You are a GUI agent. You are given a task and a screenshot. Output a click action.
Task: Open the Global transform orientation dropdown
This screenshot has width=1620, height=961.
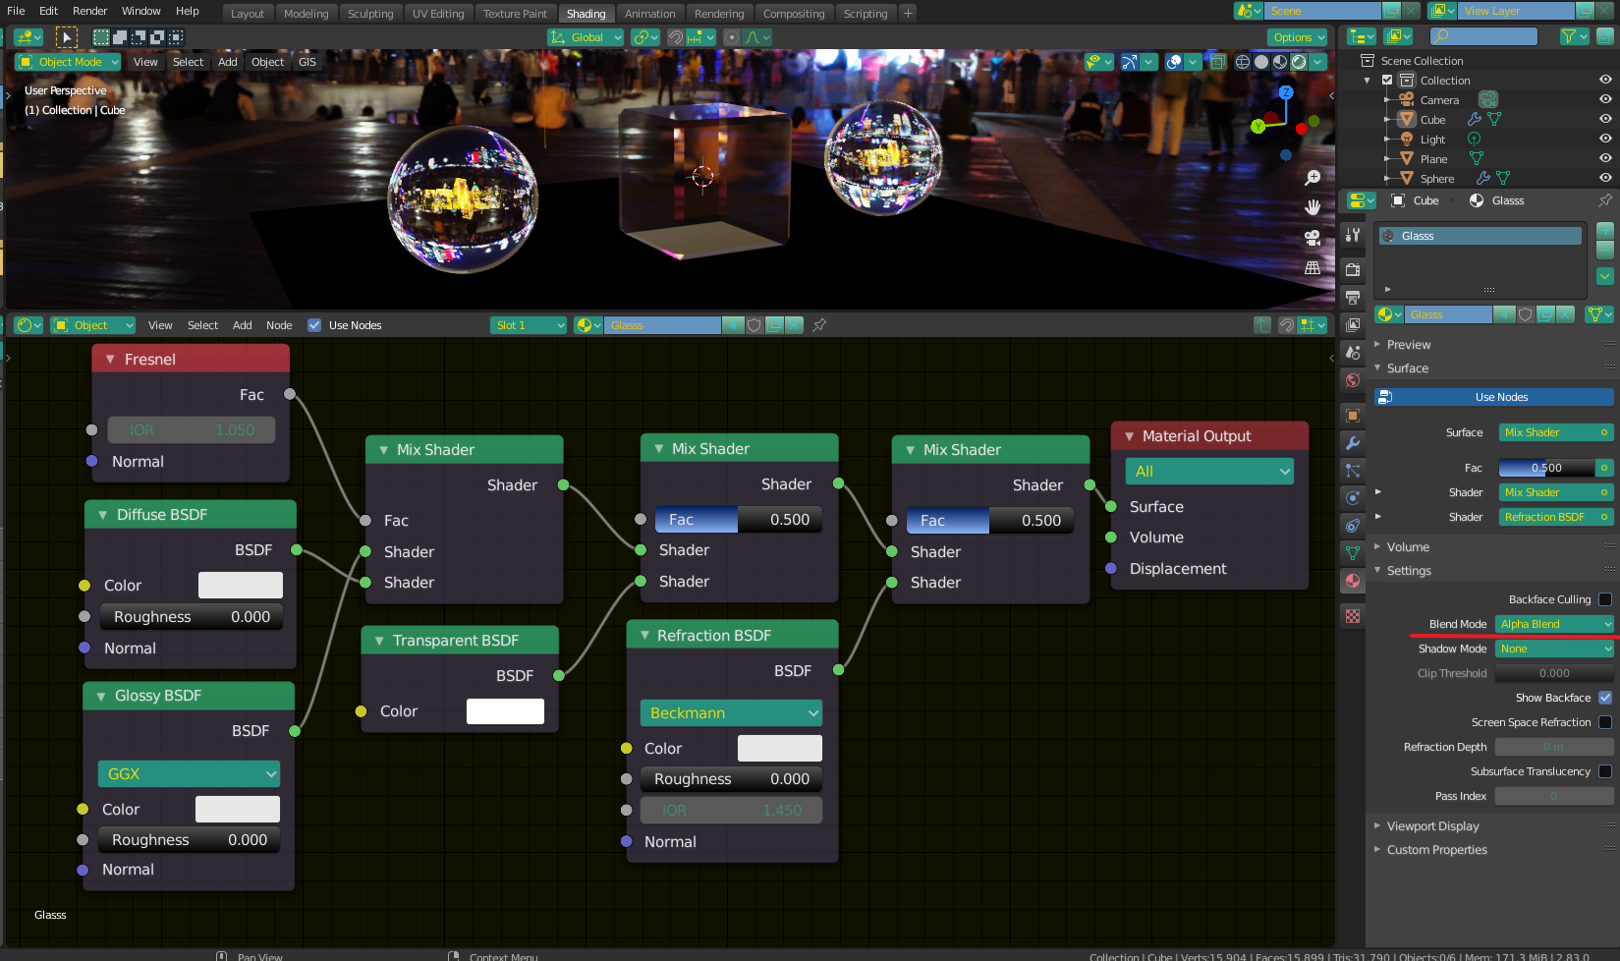pos(586,37)
